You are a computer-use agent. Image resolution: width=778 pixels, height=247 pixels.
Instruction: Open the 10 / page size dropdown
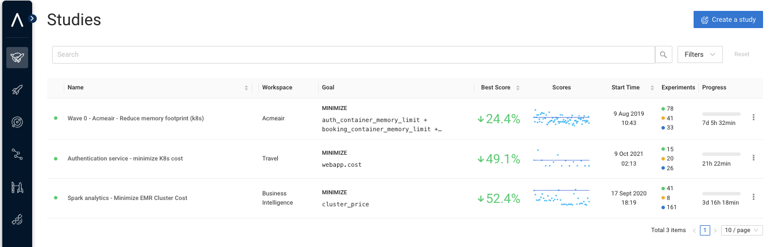(741, 230)
